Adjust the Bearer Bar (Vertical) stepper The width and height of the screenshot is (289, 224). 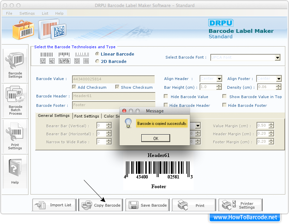109,126
